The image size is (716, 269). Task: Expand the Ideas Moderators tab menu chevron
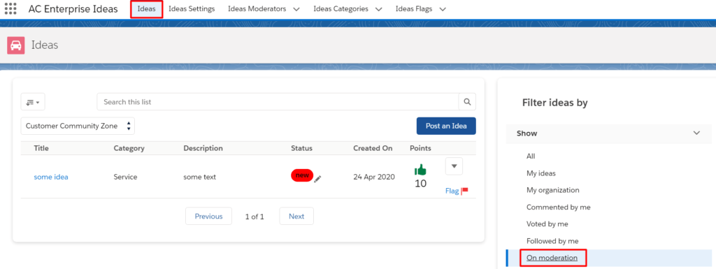tap(296, 9)
